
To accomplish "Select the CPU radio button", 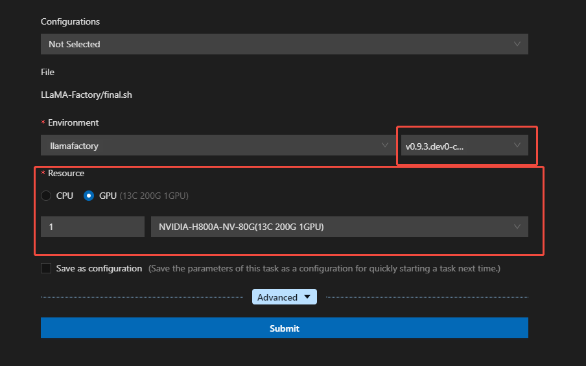I will 46,196.
